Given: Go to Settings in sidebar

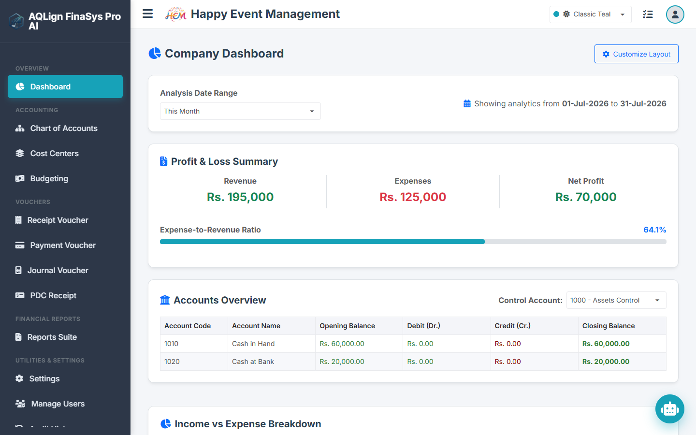Looking at the screenshot, I should click(65, 378).
